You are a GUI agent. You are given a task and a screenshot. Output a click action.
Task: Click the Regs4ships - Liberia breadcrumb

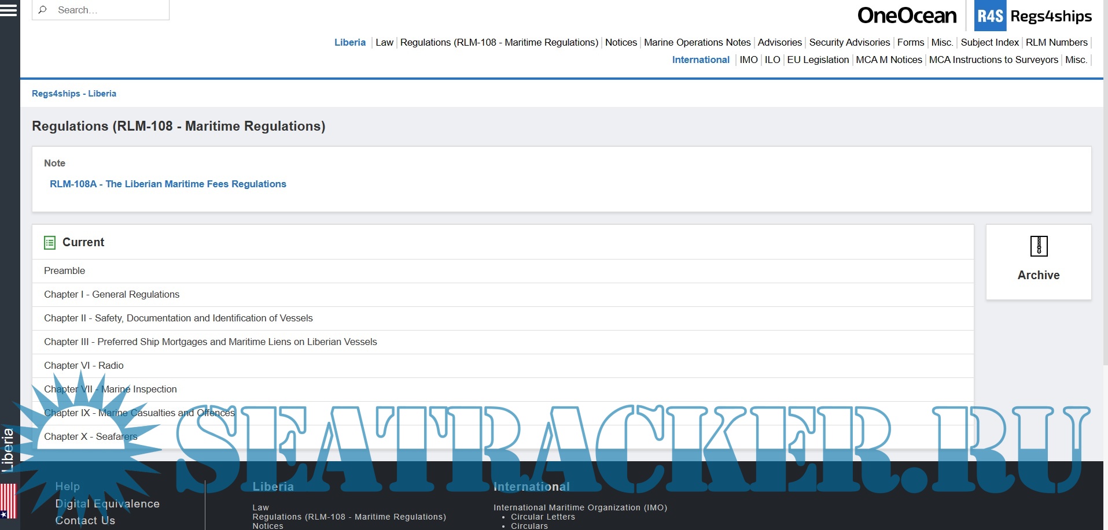pyautogui.click(x=74, y=93)
